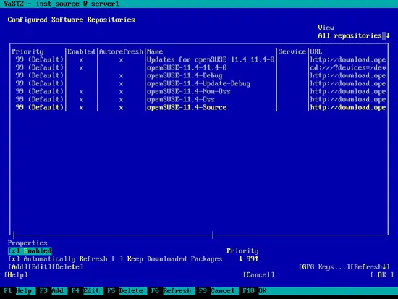Decrease the priority using the down arrow
Screen dimensions: 398x299
pos(241,259)
